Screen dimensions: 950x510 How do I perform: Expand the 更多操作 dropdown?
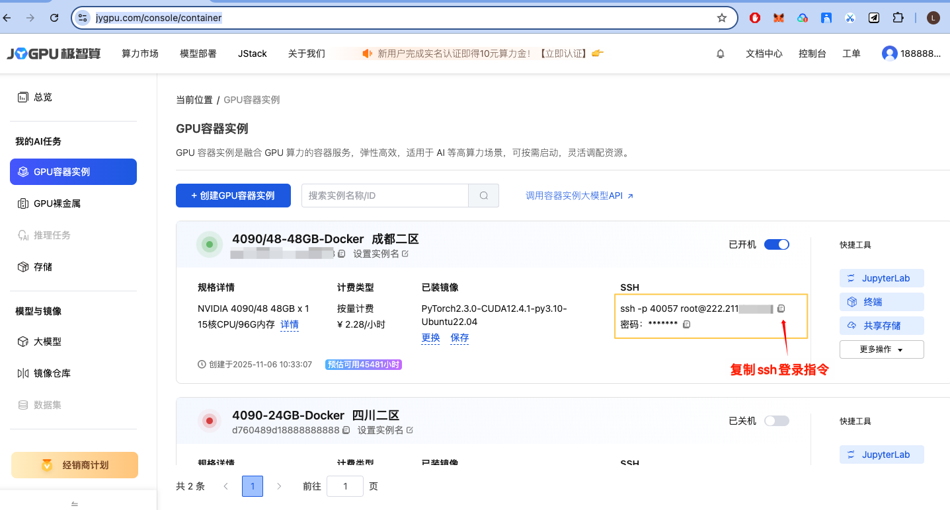[881, 349]
